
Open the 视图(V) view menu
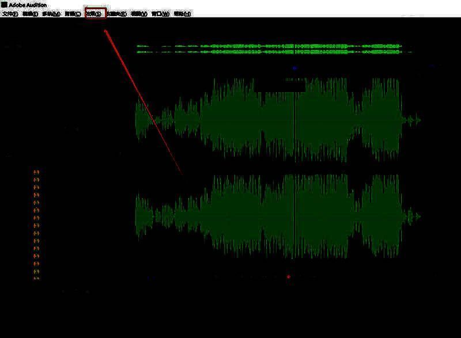pyautogui.click(x=139, y=14)
